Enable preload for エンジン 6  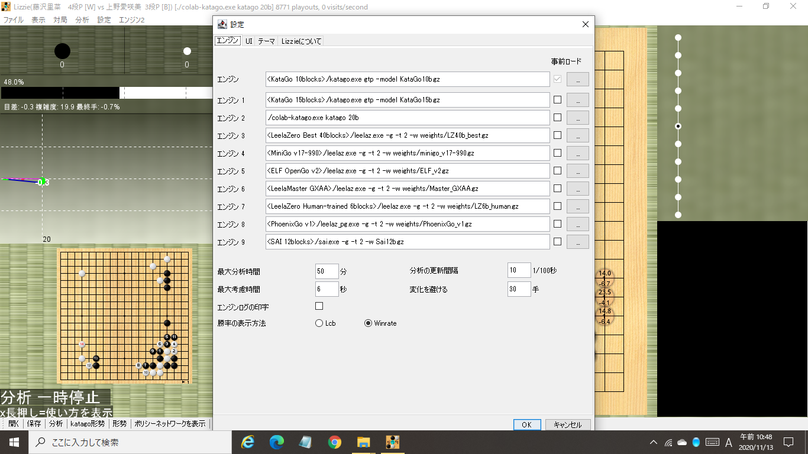tap(557, 188)
